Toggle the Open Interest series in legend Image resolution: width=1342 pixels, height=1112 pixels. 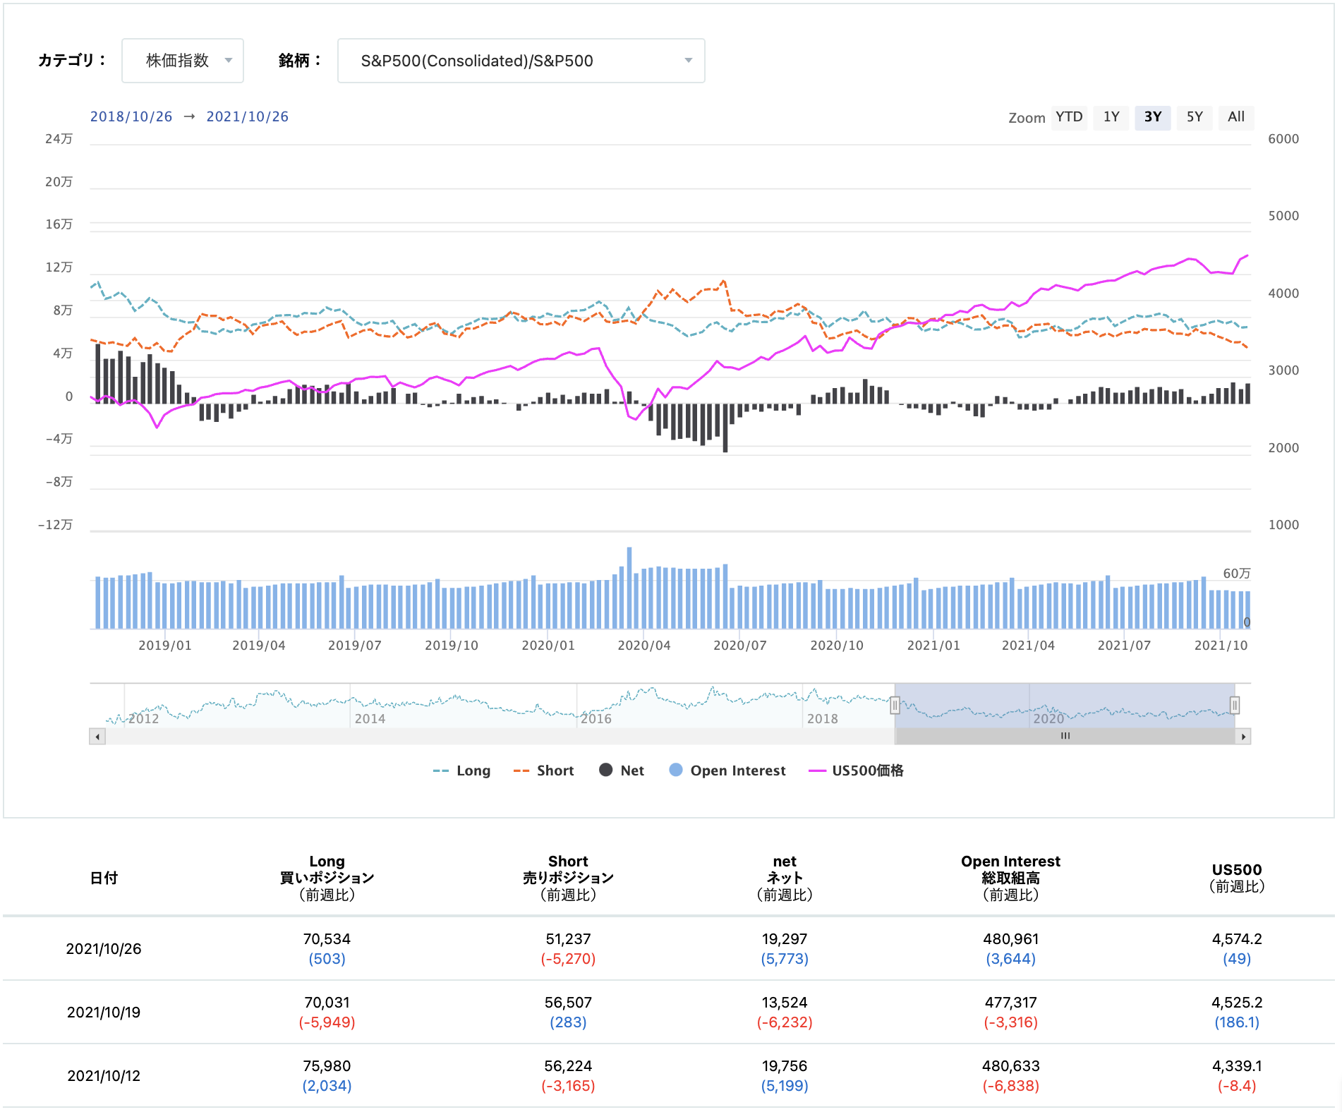[727, 770]
